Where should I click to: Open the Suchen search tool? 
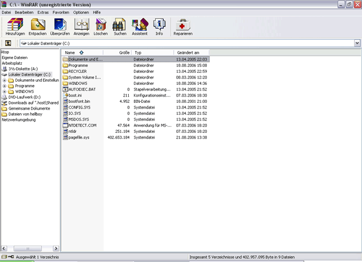(120, 26)
